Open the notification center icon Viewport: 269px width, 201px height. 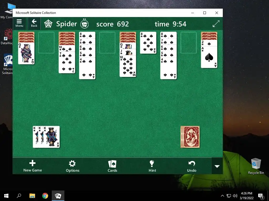click(x=261, y=196)
